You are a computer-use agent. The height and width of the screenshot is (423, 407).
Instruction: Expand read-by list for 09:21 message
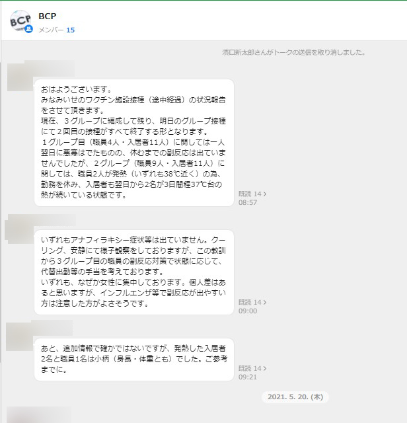[252, 368]
